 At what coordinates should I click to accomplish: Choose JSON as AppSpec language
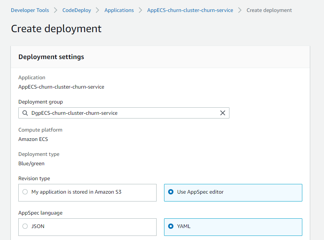87,227
